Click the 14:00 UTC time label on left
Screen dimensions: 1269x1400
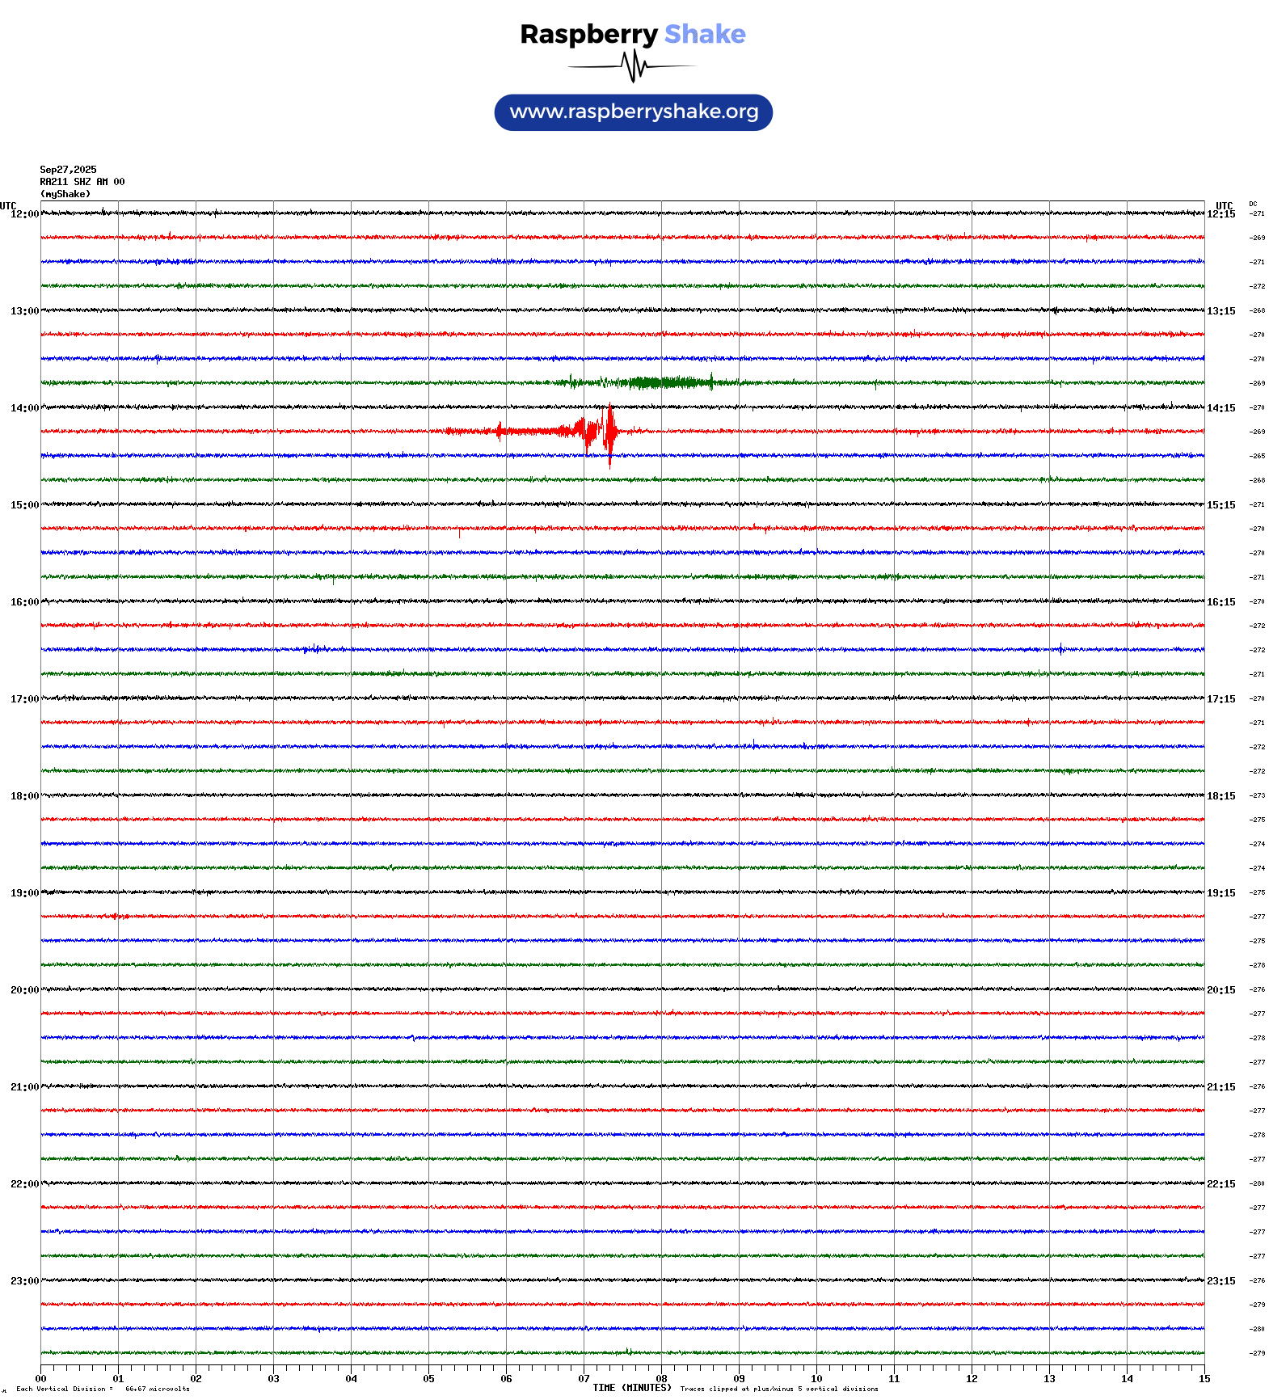point(24,408)
